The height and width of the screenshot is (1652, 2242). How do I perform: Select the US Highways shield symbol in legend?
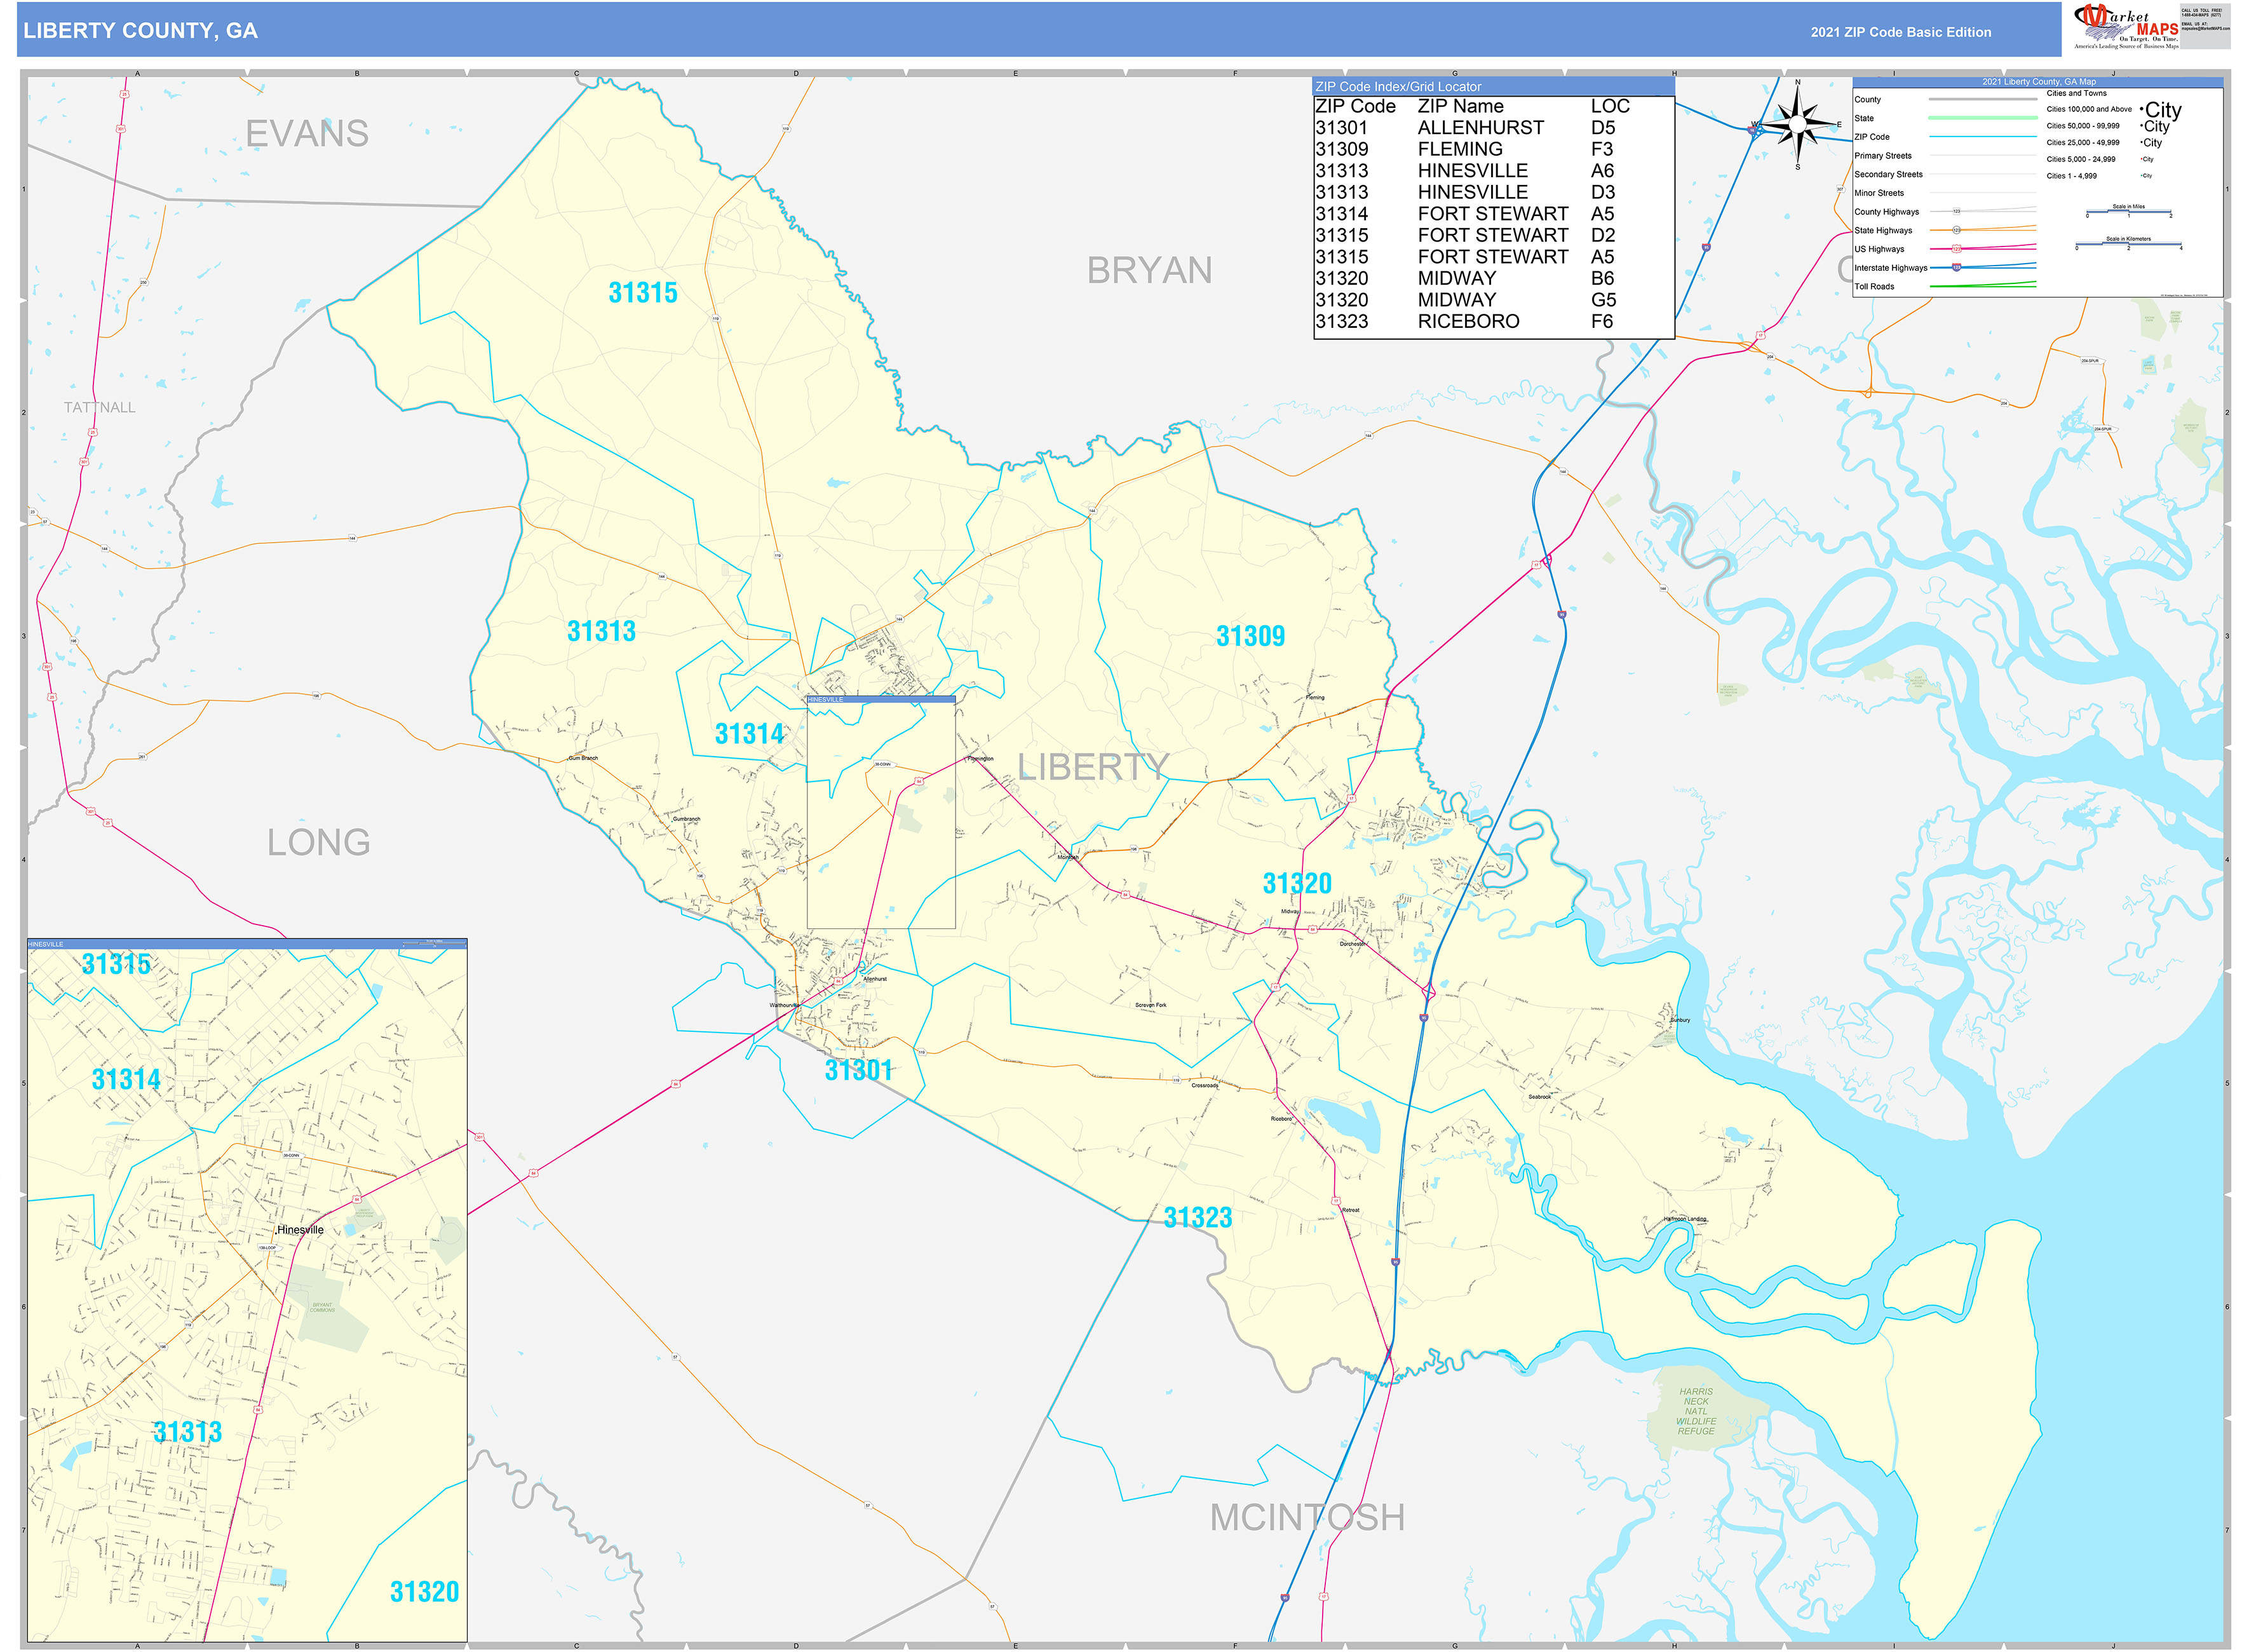tap(1957, 249)
